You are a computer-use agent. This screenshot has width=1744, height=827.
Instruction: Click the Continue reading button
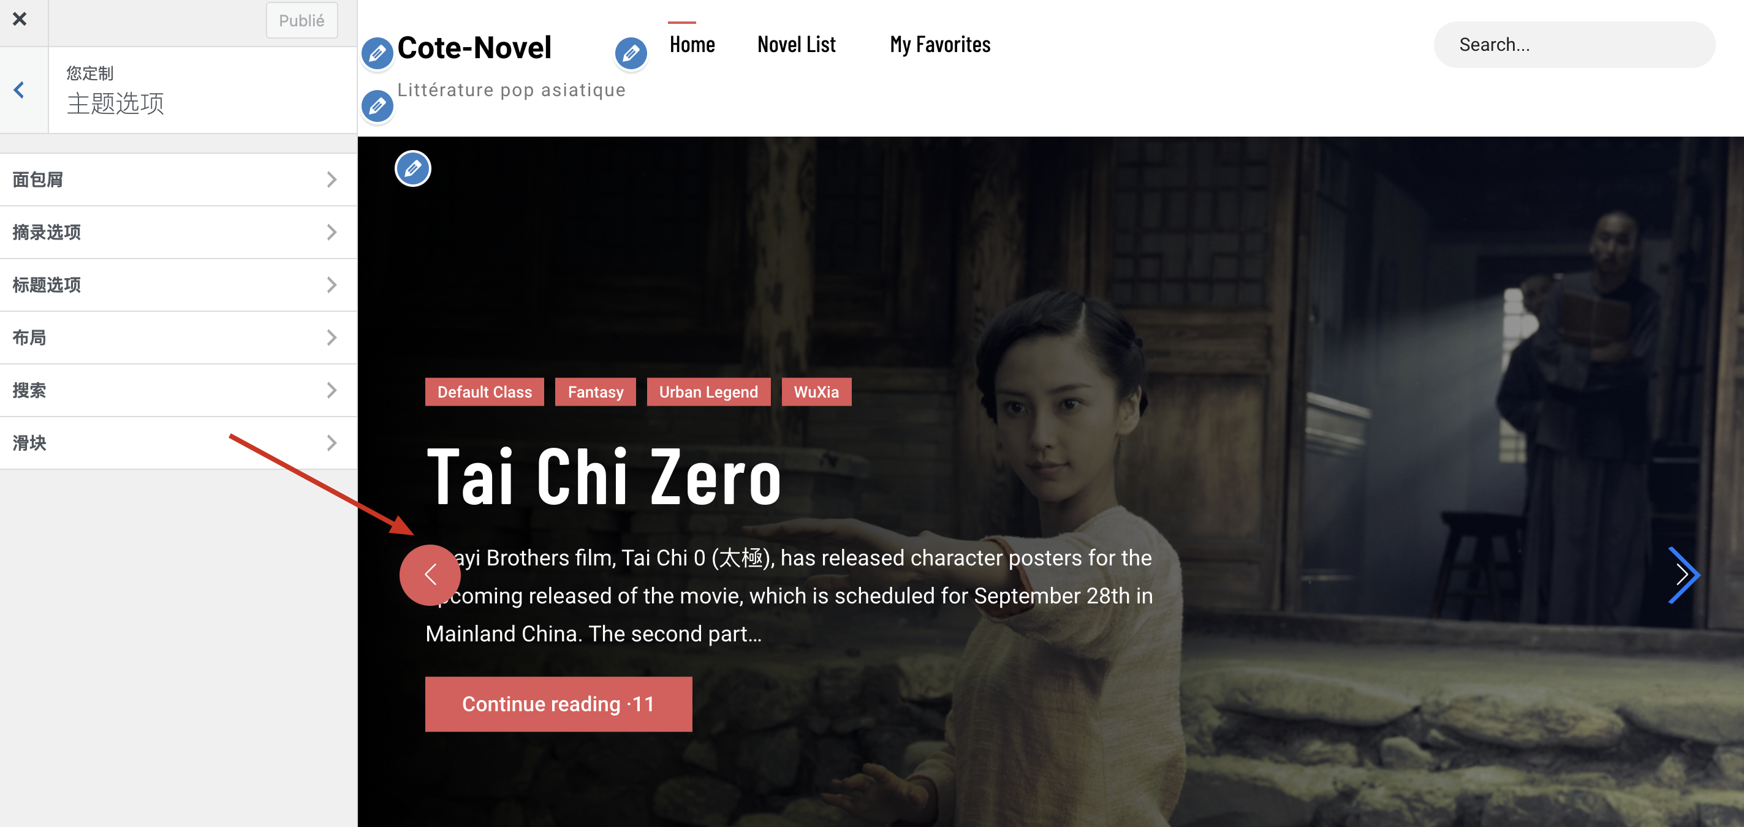(x=558, y=704)
